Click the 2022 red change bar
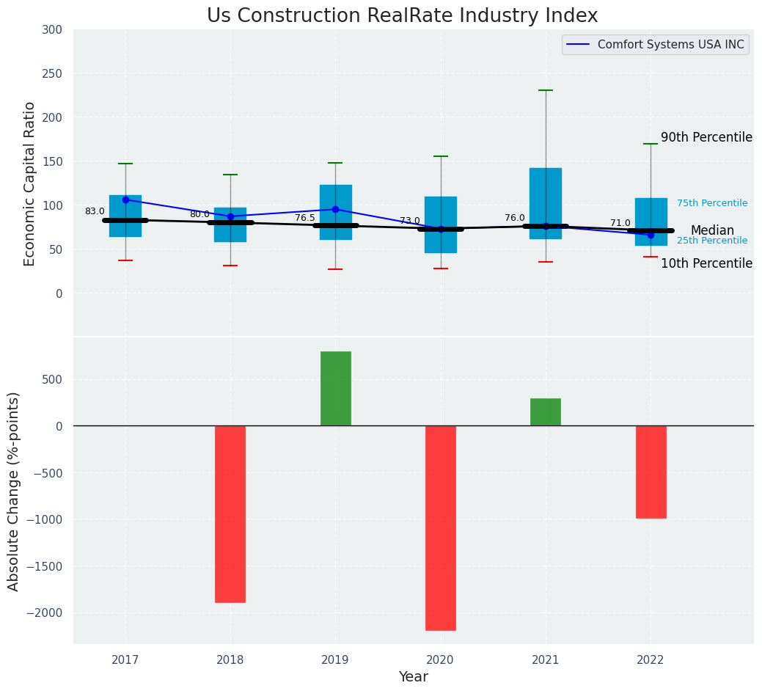 [x=651, y=472]
